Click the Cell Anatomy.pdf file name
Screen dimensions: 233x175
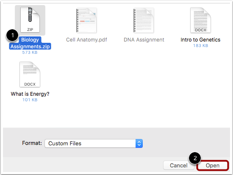point(86,40)
